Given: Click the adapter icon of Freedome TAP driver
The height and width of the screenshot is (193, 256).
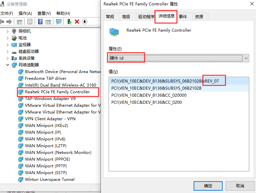Looking at the screenshot, I should point(21,78).
